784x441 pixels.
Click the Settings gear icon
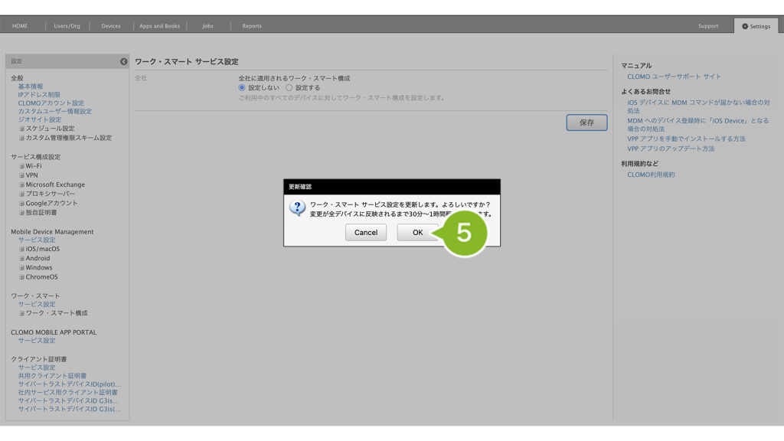[x=745, y=26]
